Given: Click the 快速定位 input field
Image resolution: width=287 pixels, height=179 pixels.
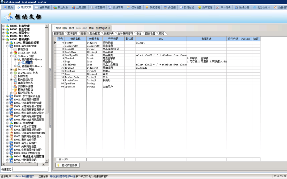Looking at the screenshot, I should (x=30, y=169).
